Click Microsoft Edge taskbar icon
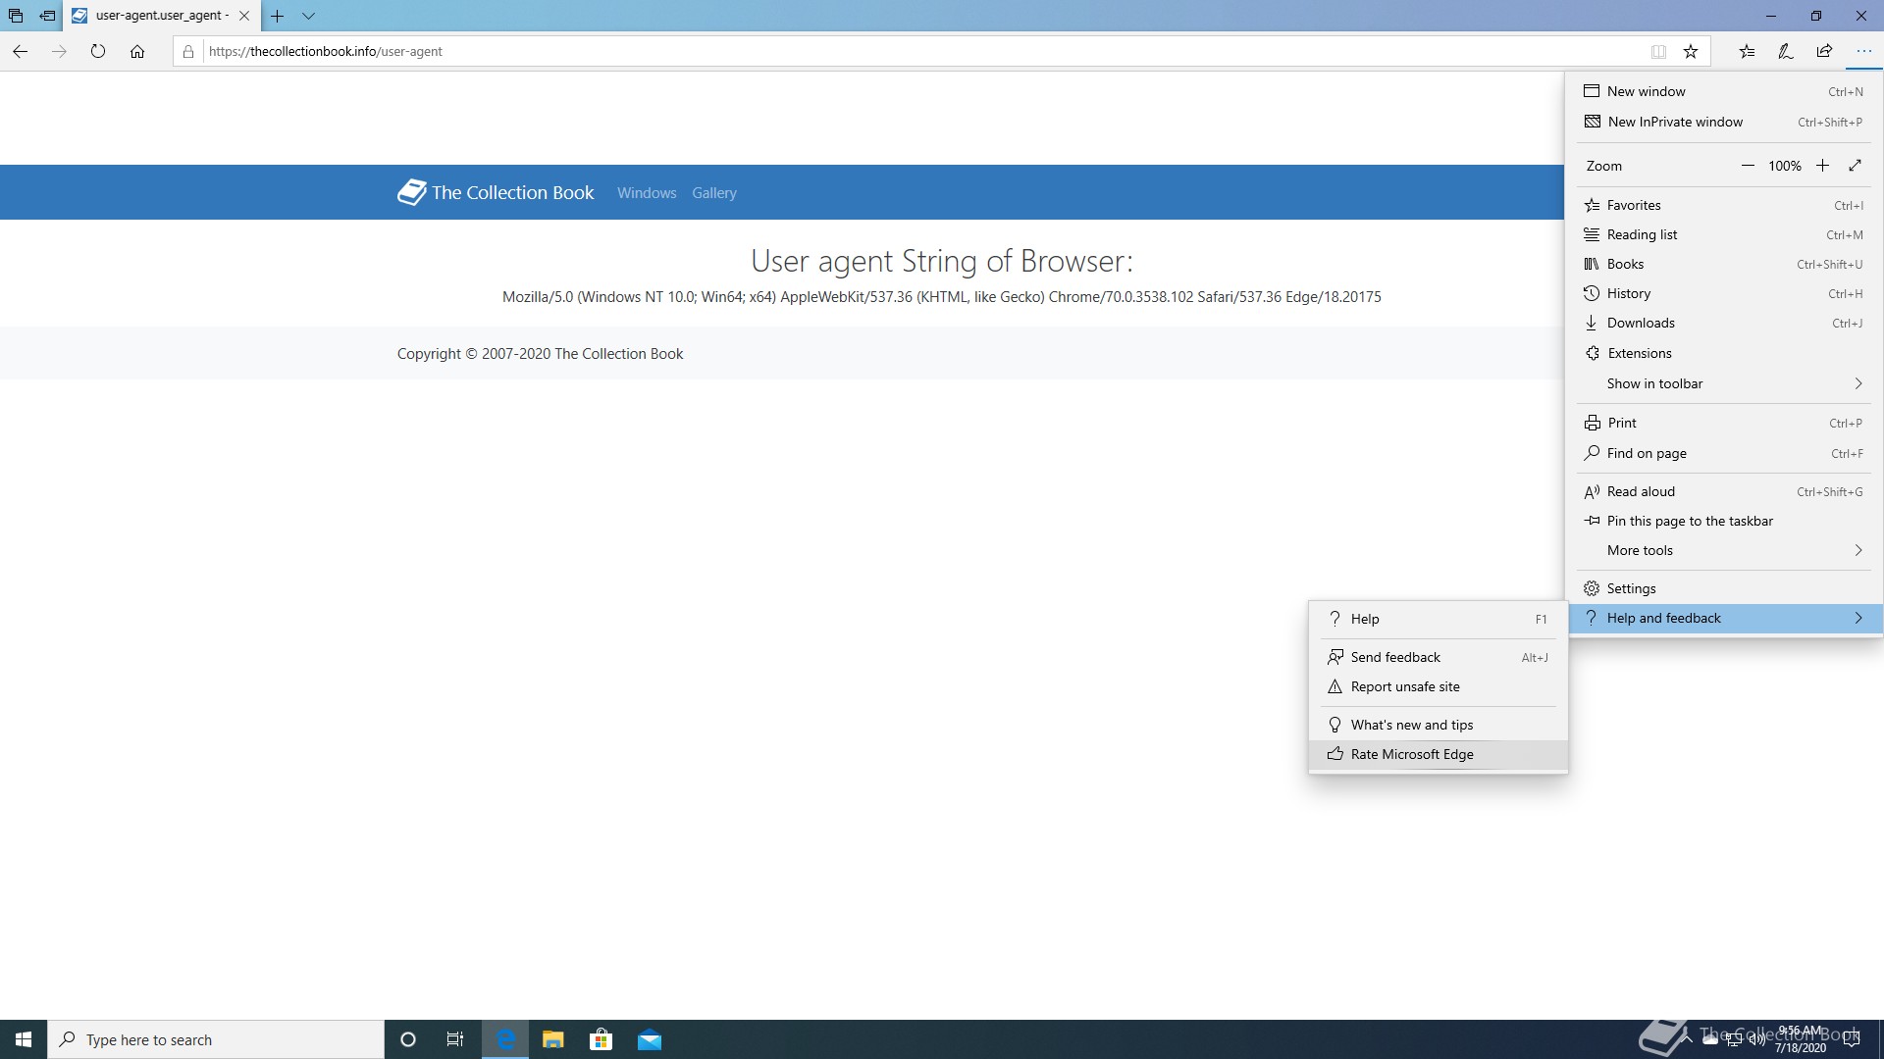1884x1059 pixels. tap(505, 1039)
